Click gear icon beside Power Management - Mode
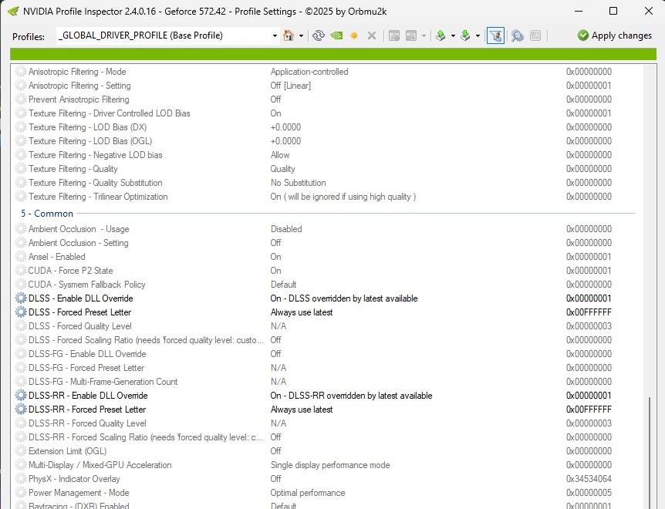Screen dimensions: 665x509 pyautogui.click(x=21, y=493)
